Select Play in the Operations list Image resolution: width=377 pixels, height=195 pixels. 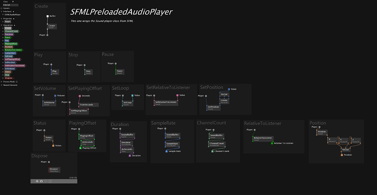(x=7, y=41)
